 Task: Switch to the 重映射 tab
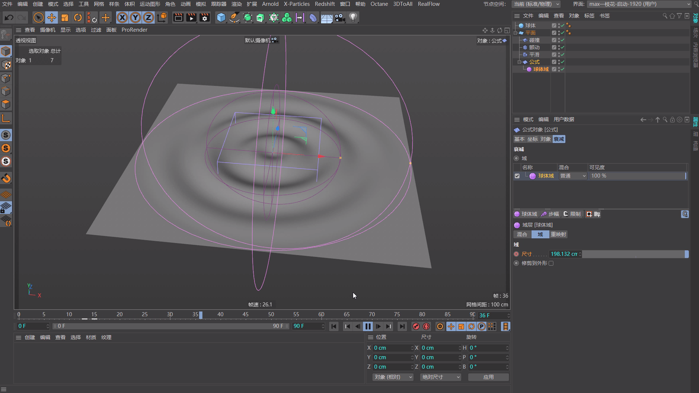[x=558, y=234]
